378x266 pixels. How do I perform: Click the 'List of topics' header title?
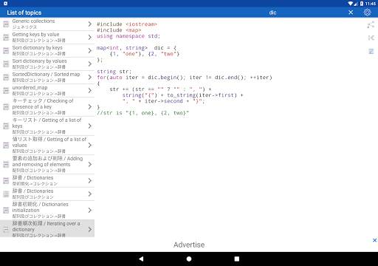pos(24,13)
